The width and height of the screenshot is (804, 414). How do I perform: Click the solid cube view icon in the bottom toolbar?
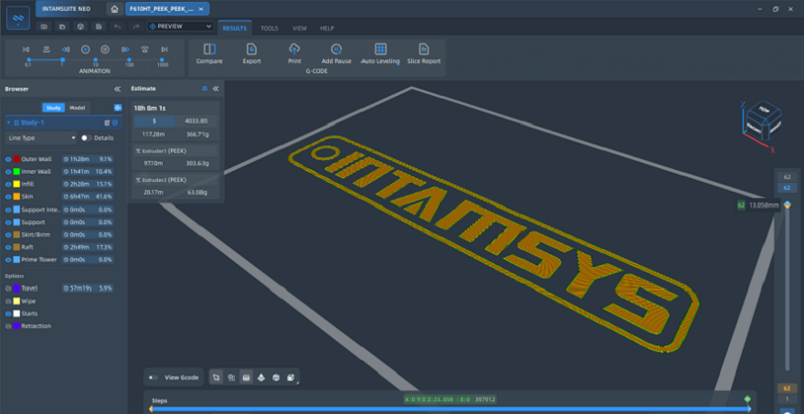click(x=291, y=377)
